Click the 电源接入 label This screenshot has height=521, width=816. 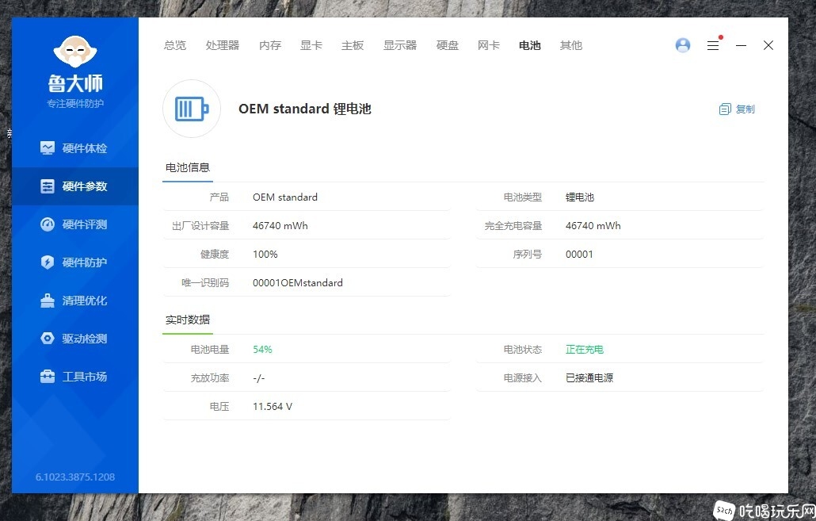point(523,377)
